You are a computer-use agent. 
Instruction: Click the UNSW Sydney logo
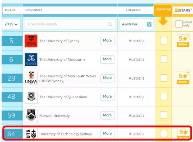pyautogui.click(x=31, y=78)
